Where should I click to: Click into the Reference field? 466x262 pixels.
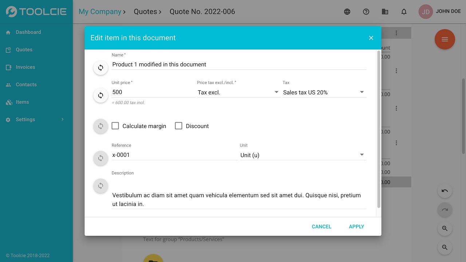tap(175, 155)
